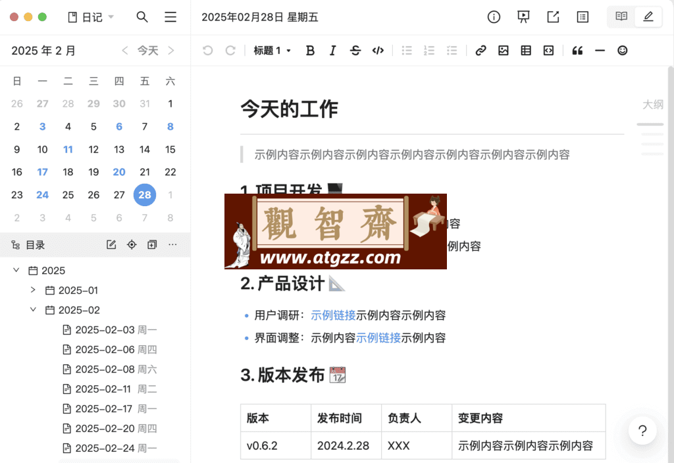Jump to 今天 in the calendar
Viewport: 674px width, 463px height.
(x=148, y=50)
